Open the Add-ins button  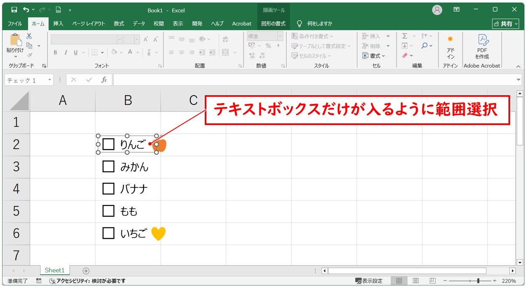click(x=450, y=47)
